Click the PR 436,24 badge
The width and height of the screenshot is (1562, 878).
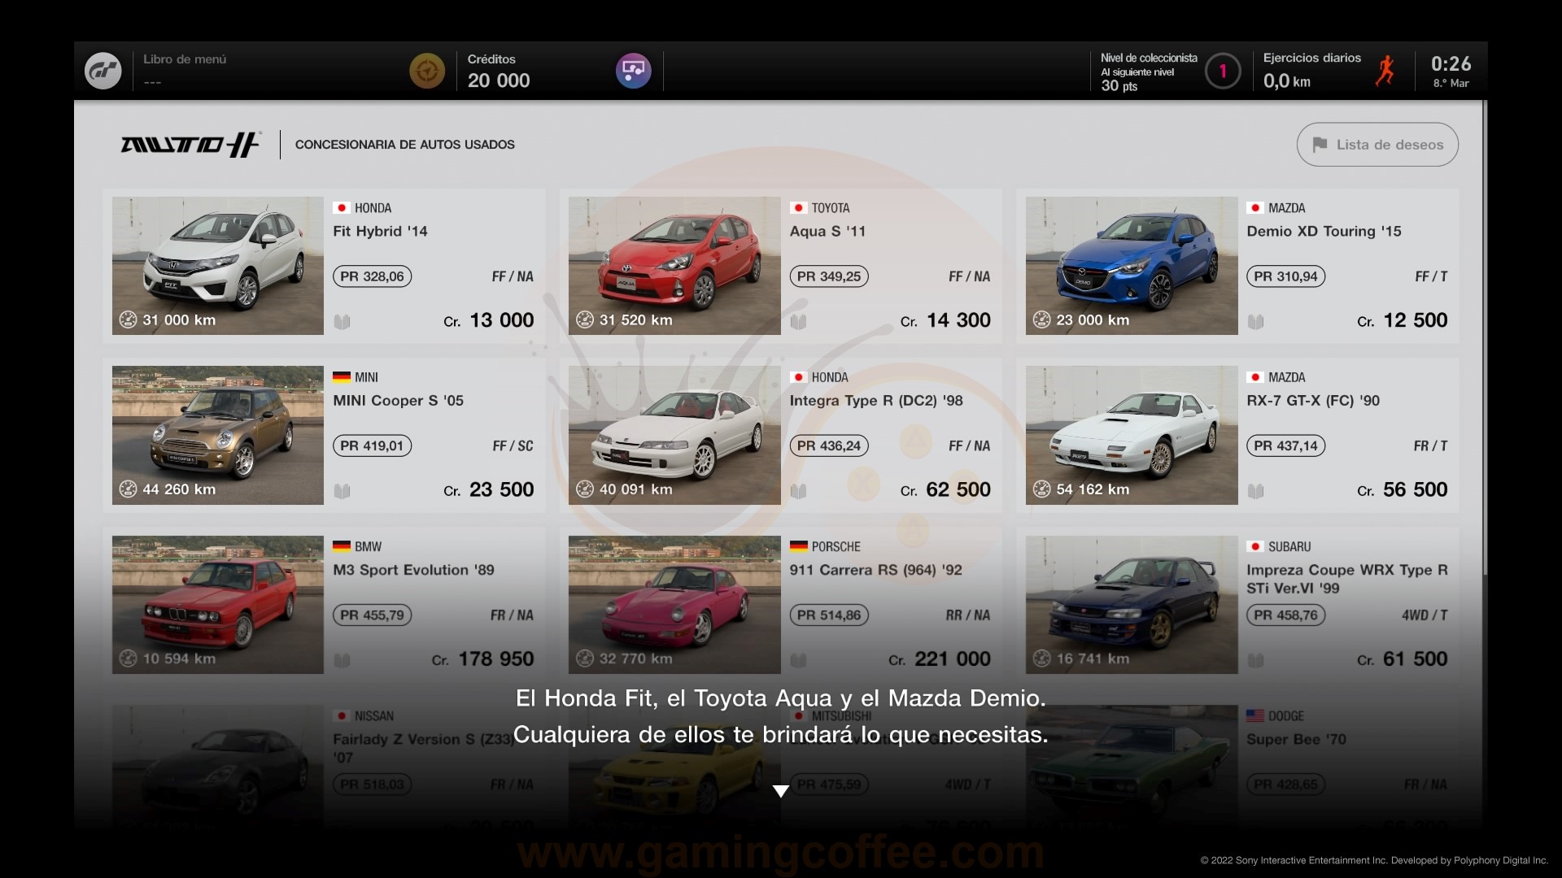829,446
